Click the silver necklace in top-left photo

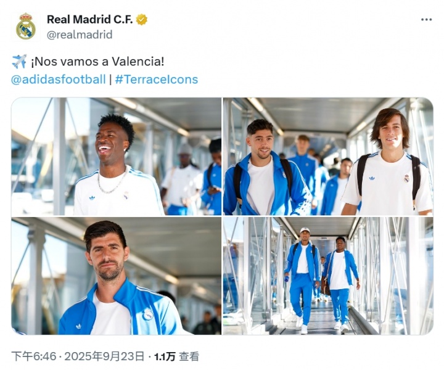112,181
